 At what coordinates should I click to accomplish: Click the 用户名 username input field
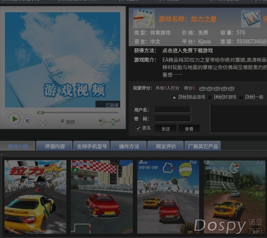tap(172, 110)
